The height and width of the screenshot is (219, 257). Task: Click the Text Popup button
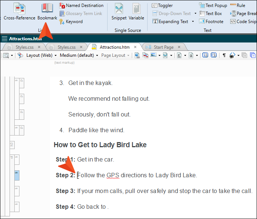pyautogui.click(x=213, y=5)
